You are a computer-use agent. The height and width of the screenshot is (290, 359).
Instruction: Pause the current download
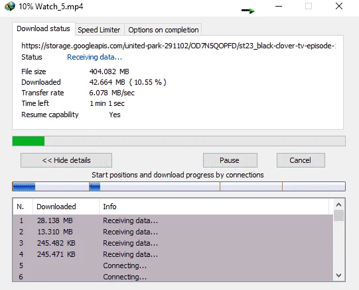click(x=230, y=160)
